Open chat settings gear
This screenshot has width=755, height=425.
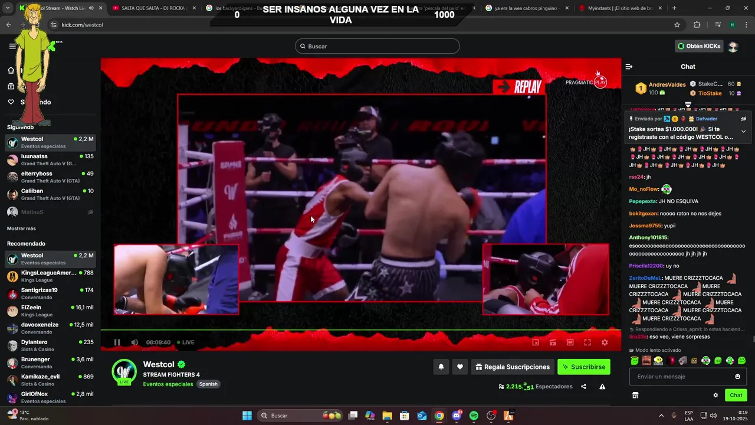pyautogui.click(x=715, y=395)
